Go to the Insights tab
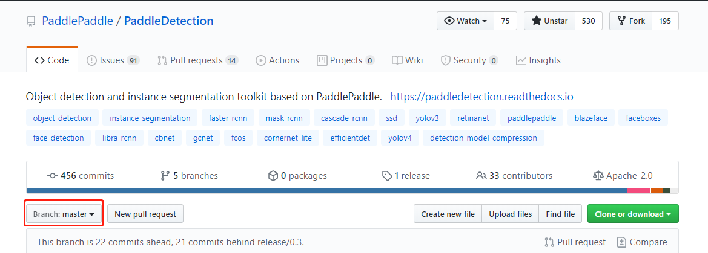Viewport: 708px width, 253px height. point(538,60)
